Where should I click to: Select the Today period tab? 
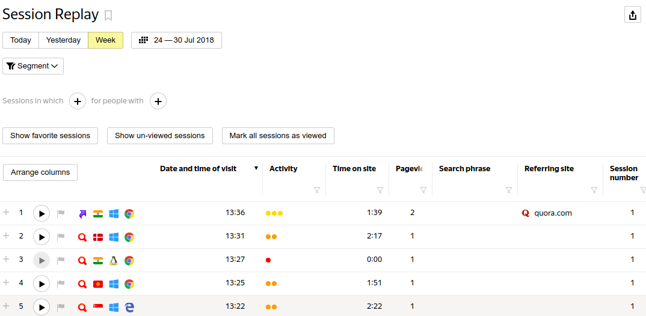tap(20, 40)
